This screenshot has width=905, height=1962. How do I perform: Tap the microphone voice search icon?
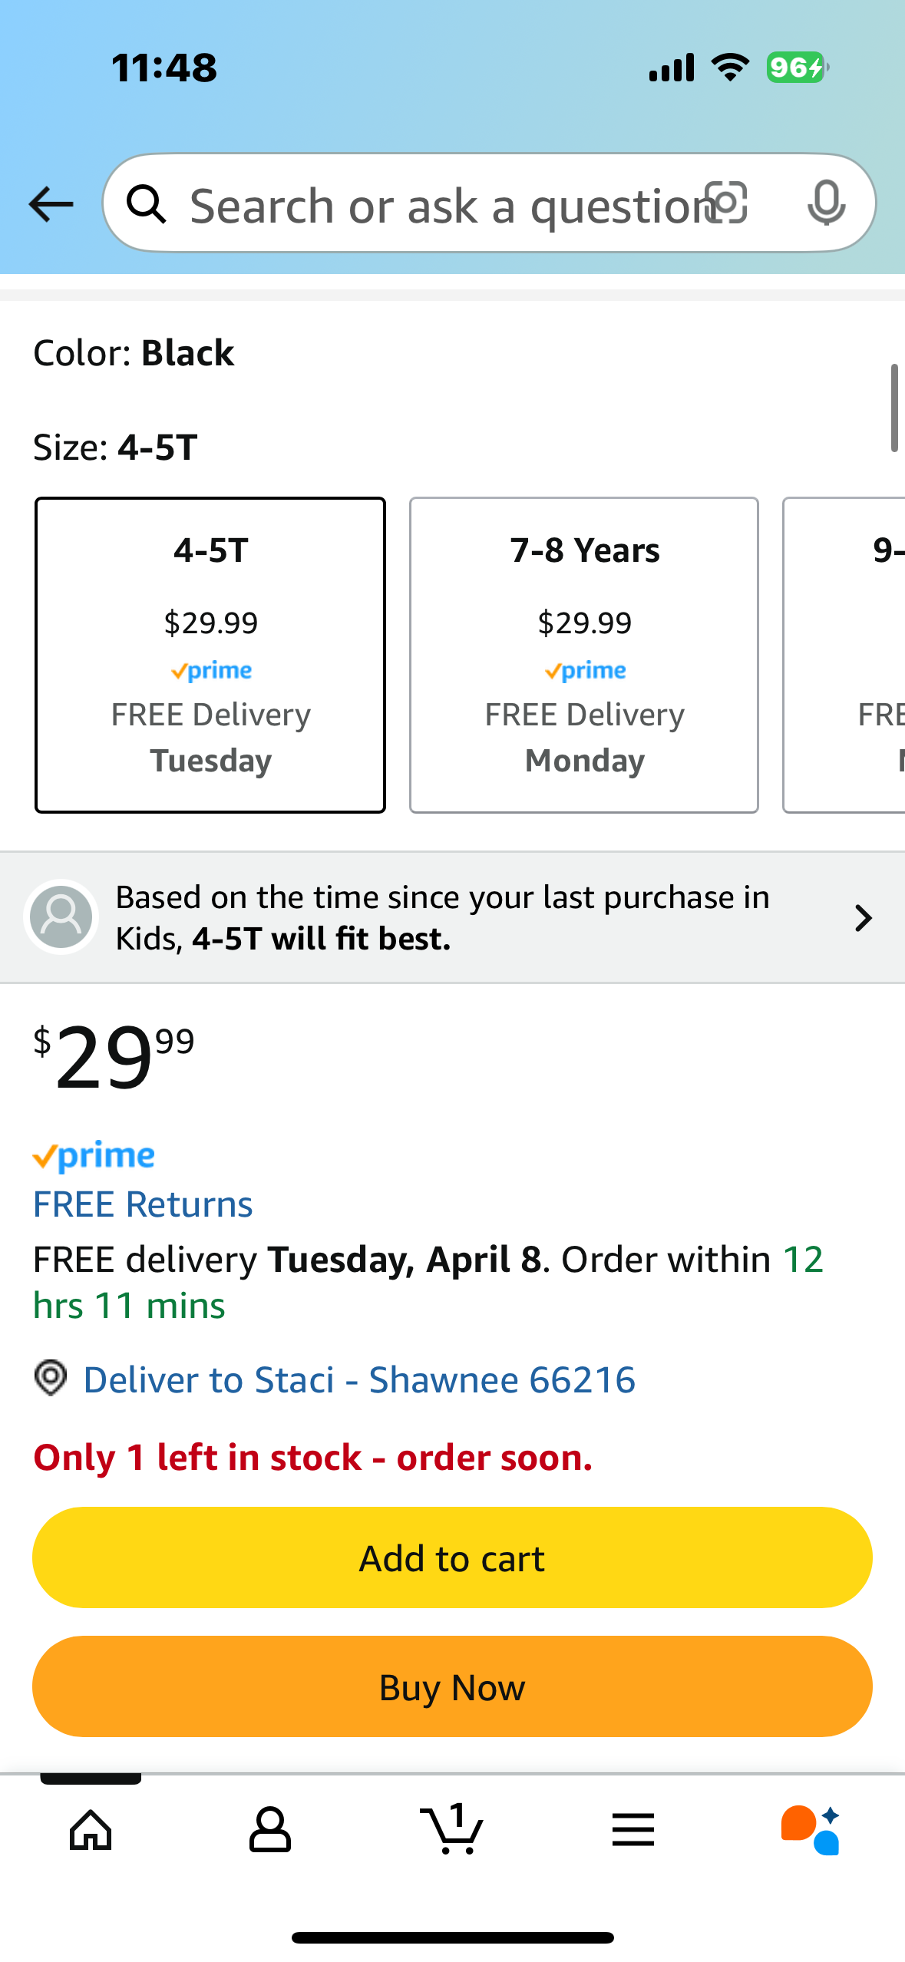pos(827,203)
